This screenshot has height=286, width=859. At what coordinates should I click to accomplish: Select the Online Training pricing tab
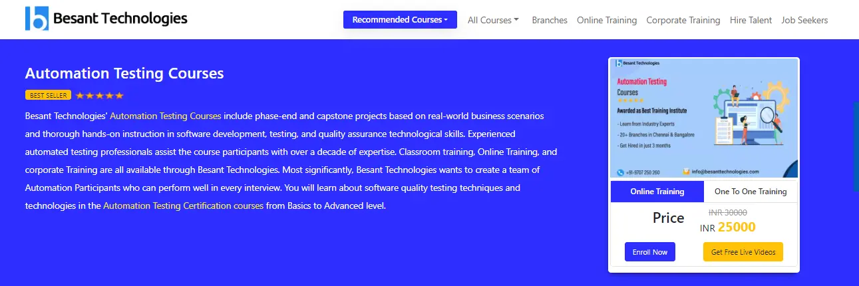coord(657,192)
